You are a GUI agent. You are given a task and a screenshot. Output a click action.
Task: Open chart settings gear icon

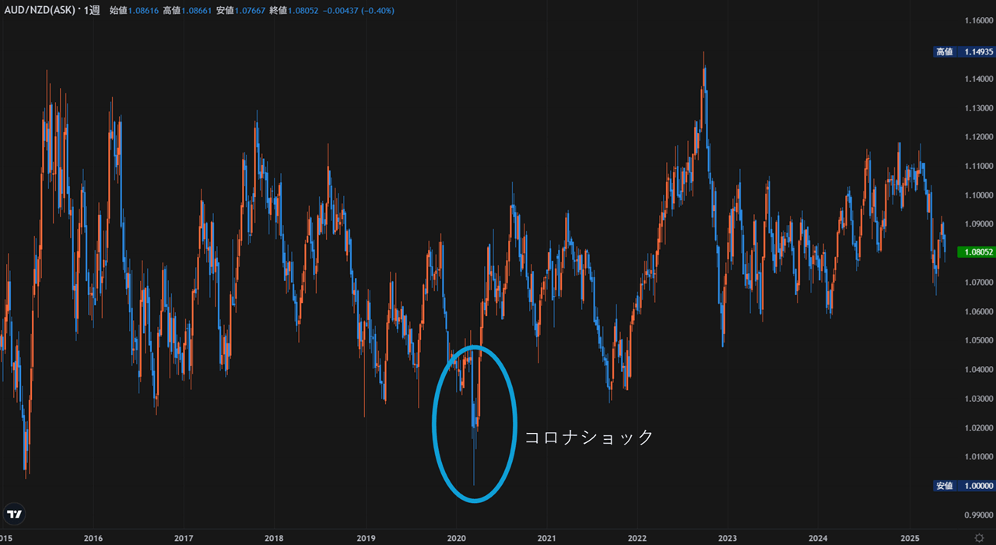click(x=978, y=538)
